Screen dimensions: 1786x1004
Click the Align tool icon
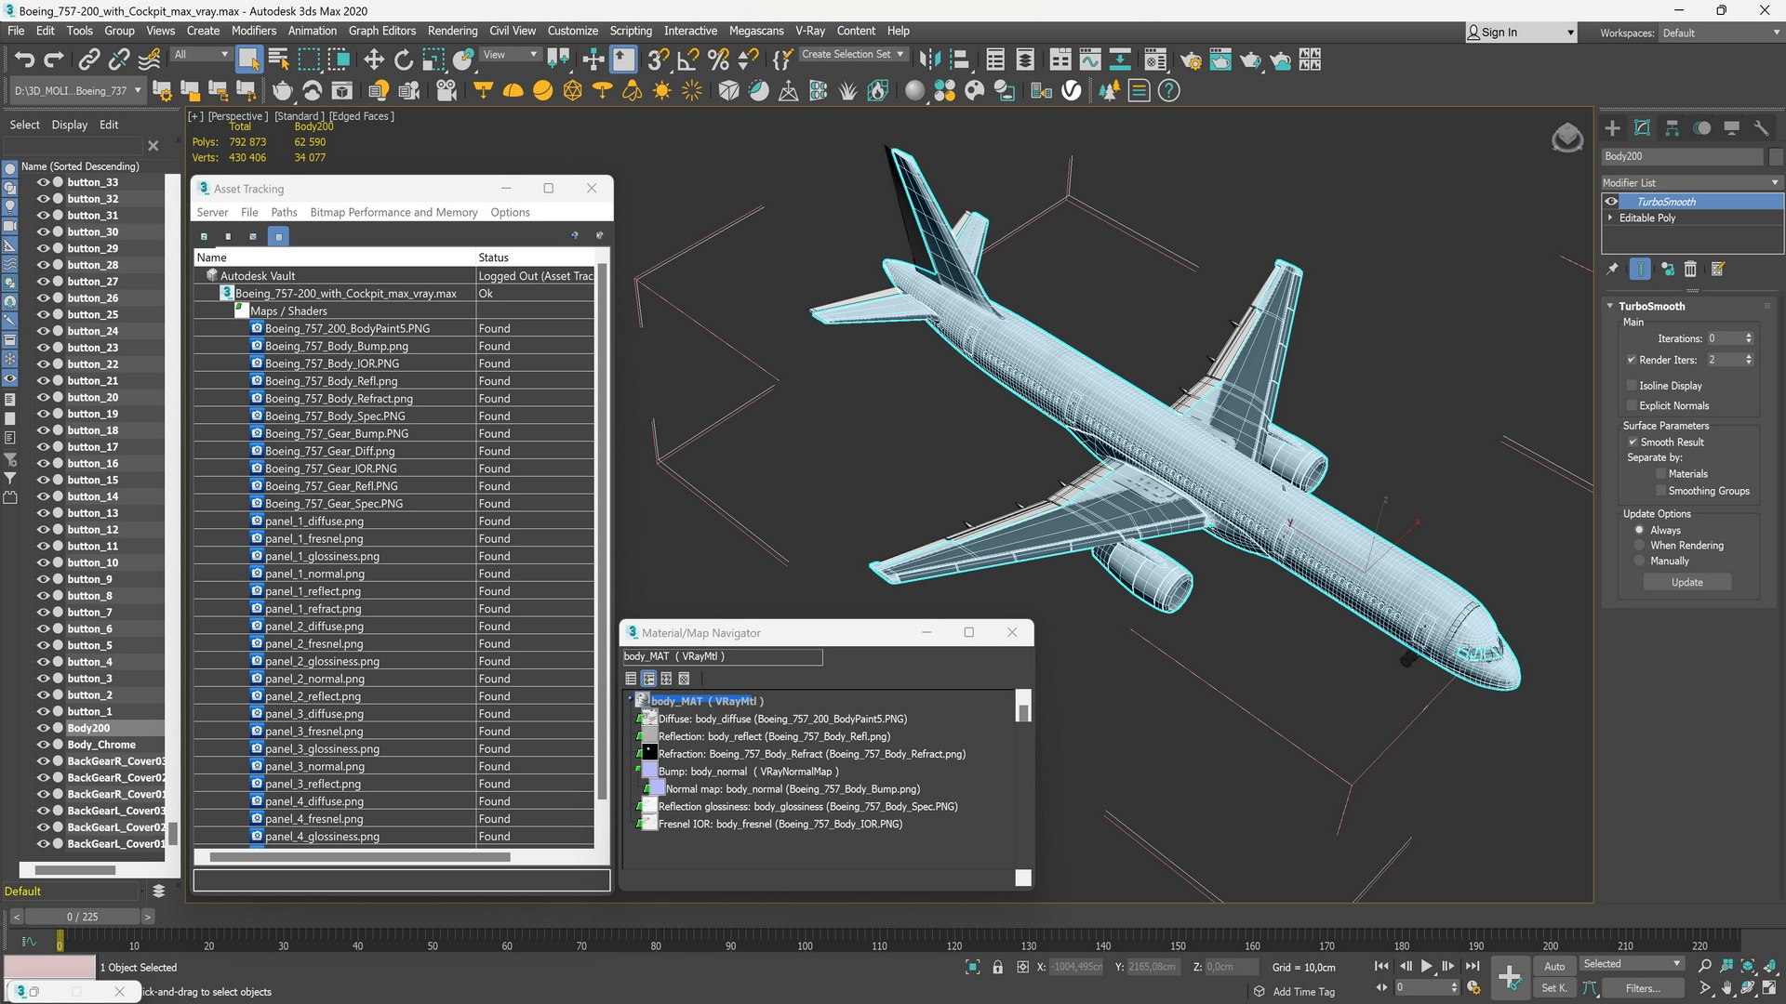[959, 60]
